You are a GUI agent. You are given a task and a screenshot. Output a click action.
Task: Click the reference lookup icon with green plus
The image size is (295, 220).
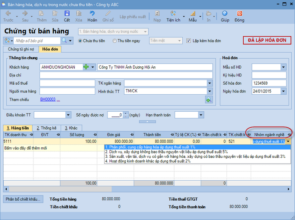209,99
